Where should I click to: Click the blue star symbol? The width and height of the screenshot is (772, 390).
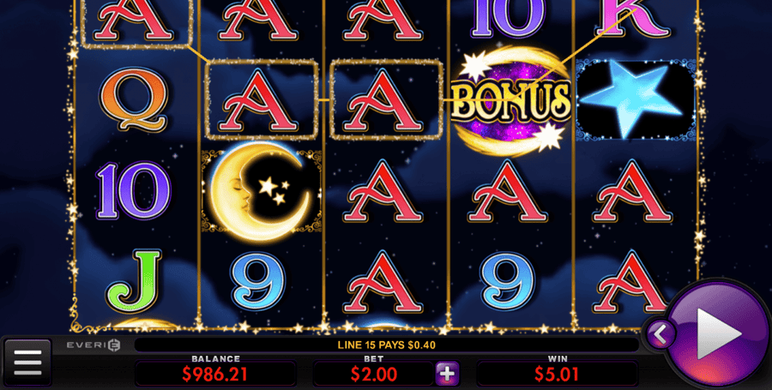[x=635, y=99]
